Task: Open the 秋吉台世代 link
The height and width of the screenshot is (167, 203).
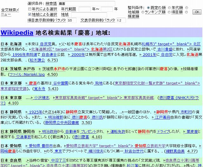Action: [x=134, y=151]
